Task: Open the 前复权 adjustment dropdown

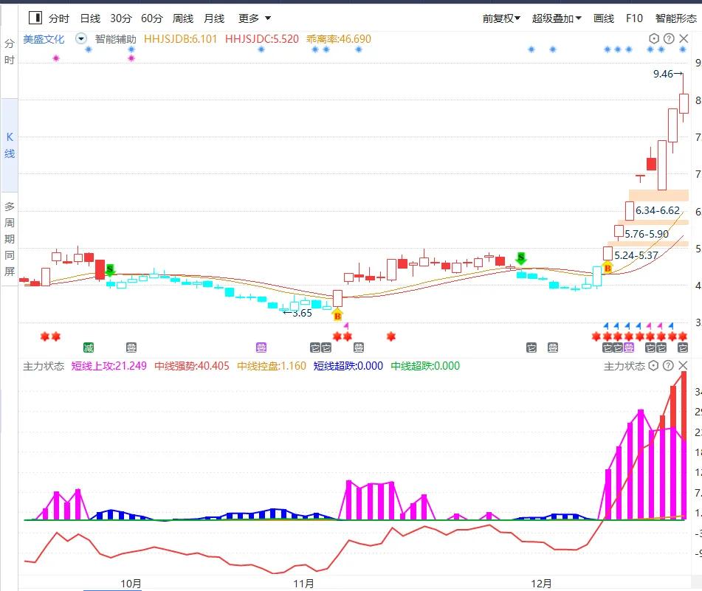Action: [501, 18]
